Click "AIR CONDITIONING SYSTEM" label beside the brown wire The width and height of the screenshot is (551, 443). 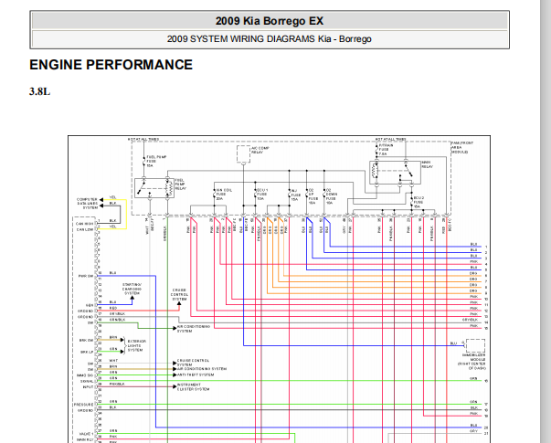202,369
